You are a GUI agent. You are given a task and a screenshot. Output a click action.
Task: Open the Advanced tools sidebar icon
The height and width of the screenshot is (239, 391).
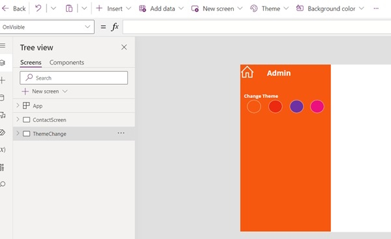click(x=2, y=167)
